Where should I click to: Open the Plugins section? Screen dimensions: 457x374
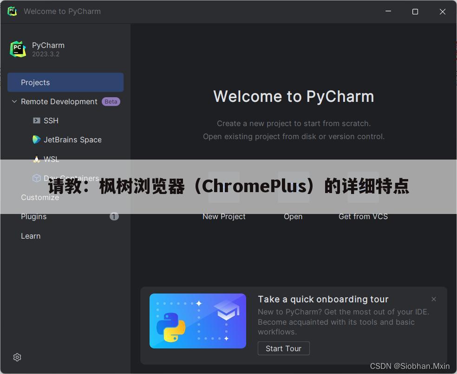(34, 217)
